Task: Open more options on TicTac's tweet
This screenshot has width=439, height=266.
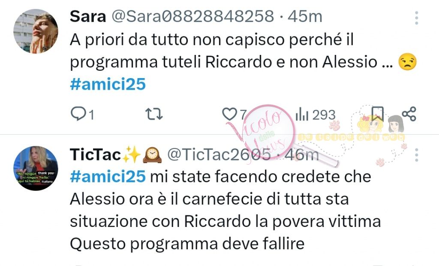Action: tap(417, 155)
